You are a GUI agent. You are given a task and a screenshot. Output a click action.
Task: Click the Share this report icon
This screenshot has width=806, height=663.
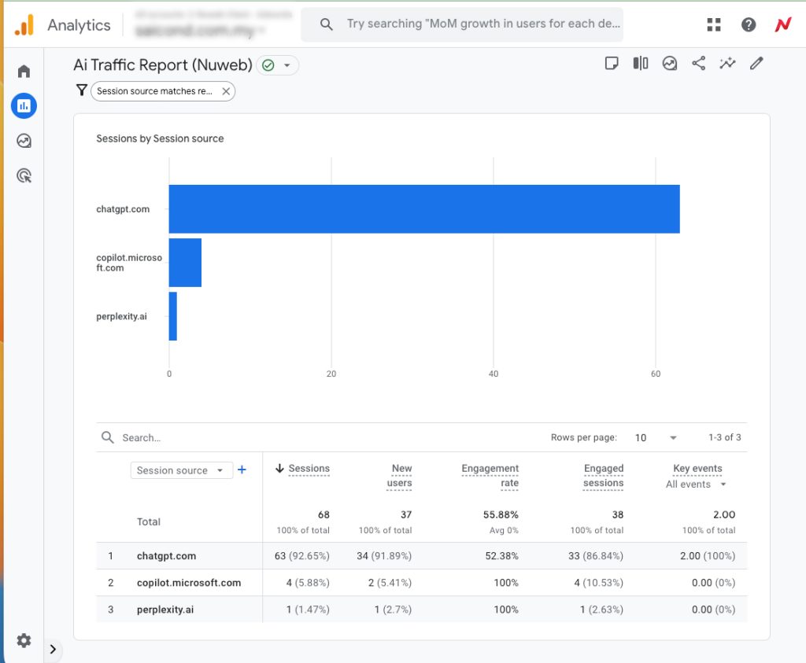tap(698, 64)
